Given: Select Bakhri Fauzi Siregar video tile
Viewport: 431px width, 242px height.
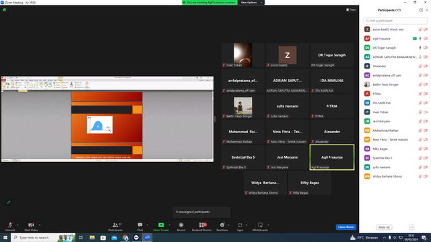Looking at the screenshot, I should point(243,106).
